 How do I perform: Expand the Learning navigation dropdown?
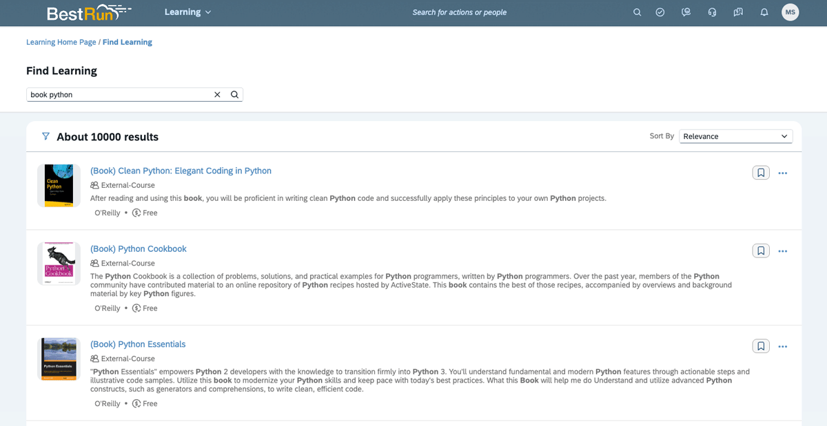tap(188, 12)
